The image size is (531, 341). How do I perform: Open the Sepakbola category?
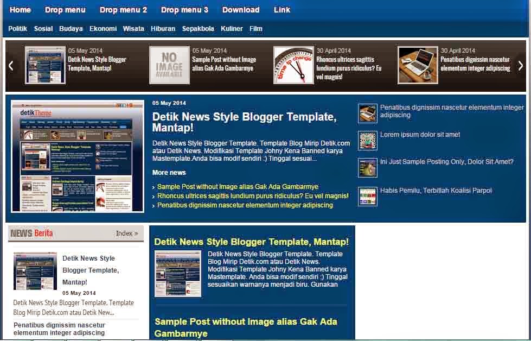[198, 29]
